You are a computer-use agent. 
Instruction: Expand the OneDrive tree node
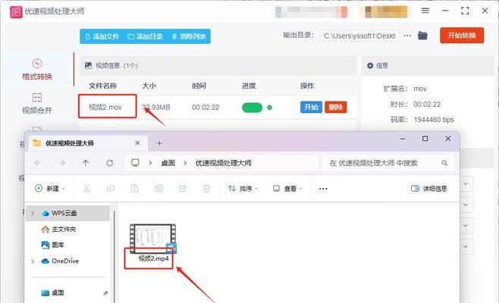pos(33,261)
